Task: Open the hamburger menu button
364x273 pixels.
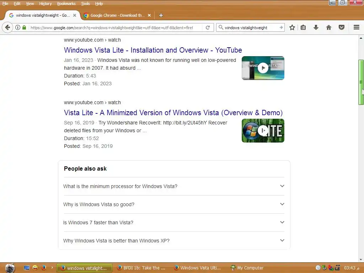Action: point(356,27)
